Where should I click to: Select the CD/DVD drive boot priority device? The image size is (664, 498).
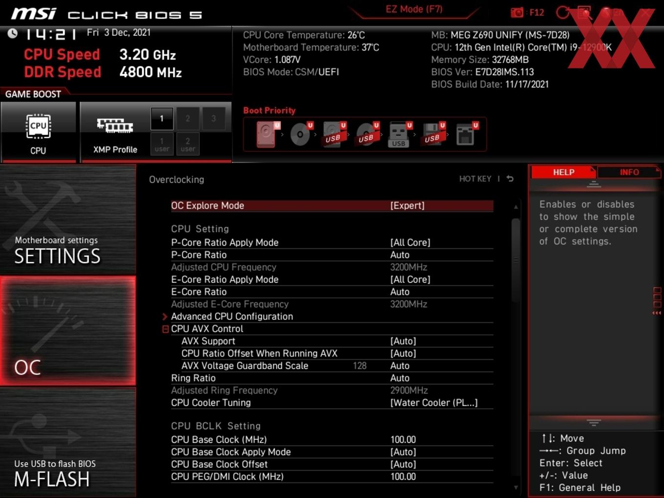click(301, 134)
